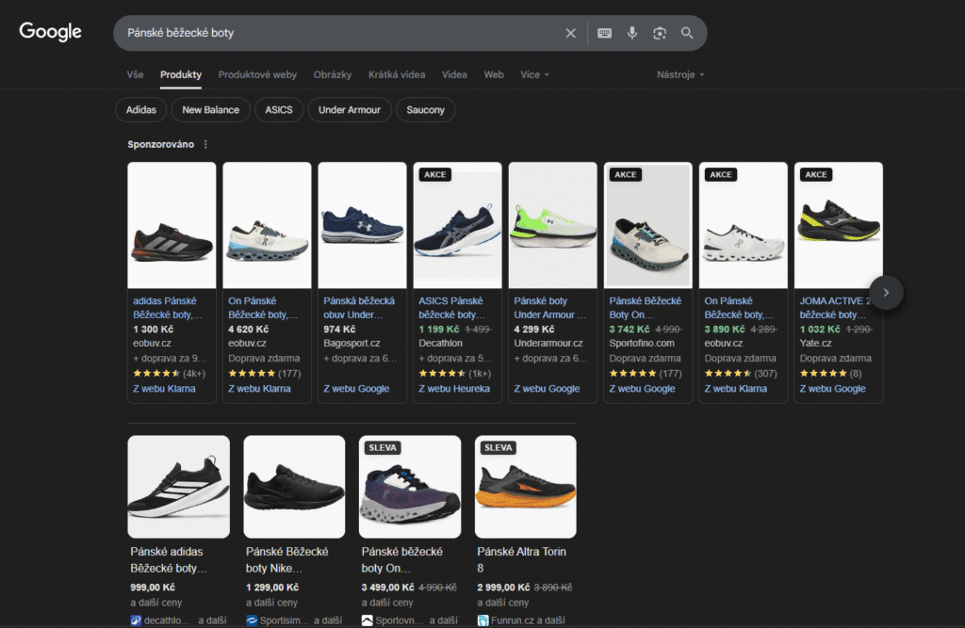Apply the Under Armour filter chip
The width and height of the screenshot is (965, 628).
350,110
